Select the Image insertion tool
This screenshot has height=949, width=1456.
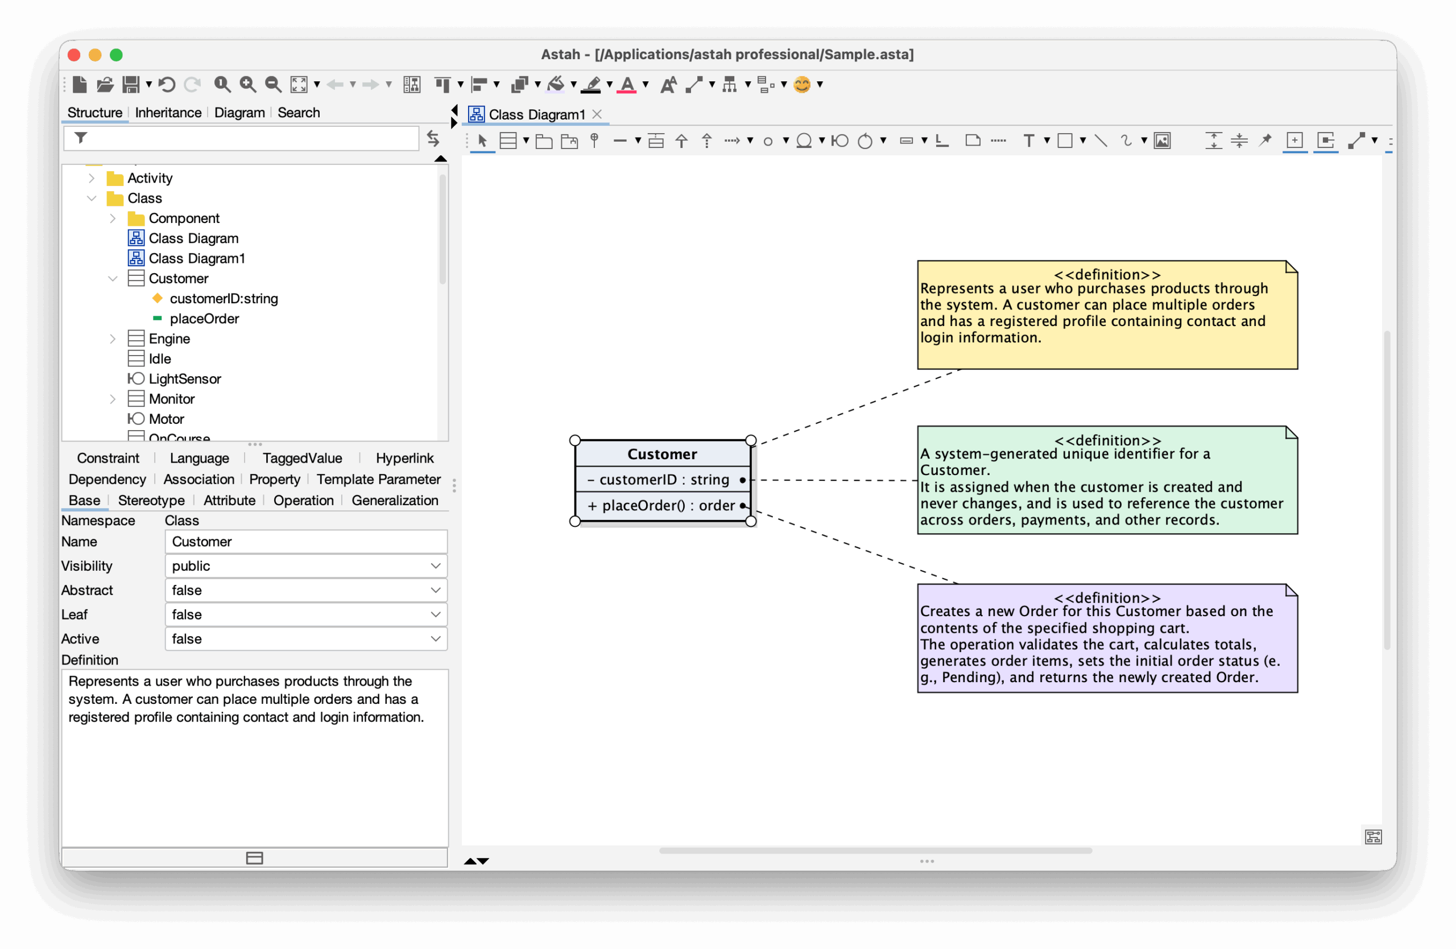coord(1163,141)
